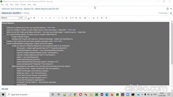Open Zoom from the taskbar
The height and width of the screenshot is (97, 173).
(x=128, y=95)
